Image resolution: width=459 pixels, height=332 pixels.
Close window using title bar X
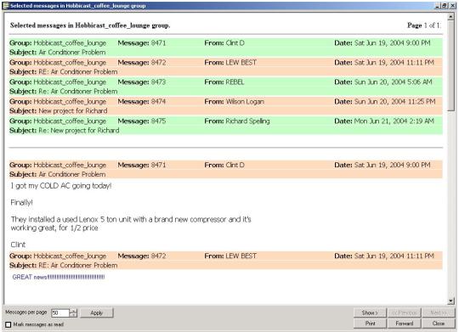(x=451, y=6)
